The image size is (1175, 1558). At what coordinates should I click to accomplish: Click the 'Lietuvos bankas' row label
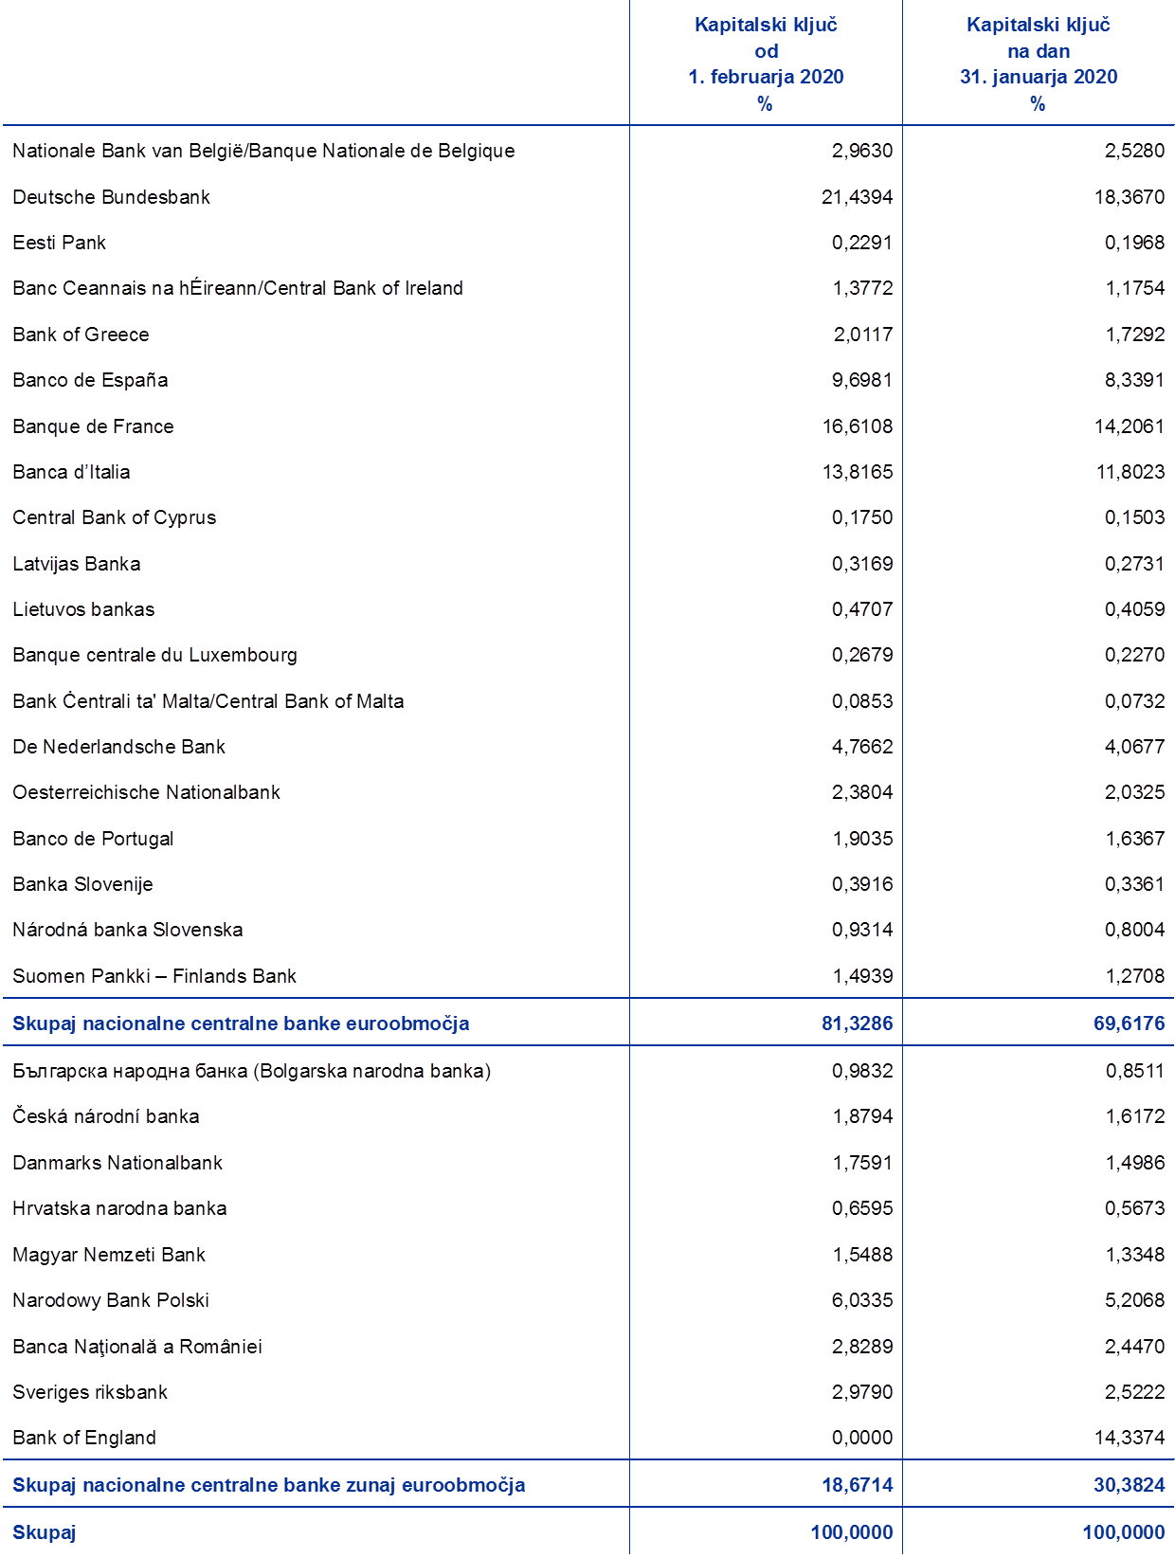coord(83,609)
